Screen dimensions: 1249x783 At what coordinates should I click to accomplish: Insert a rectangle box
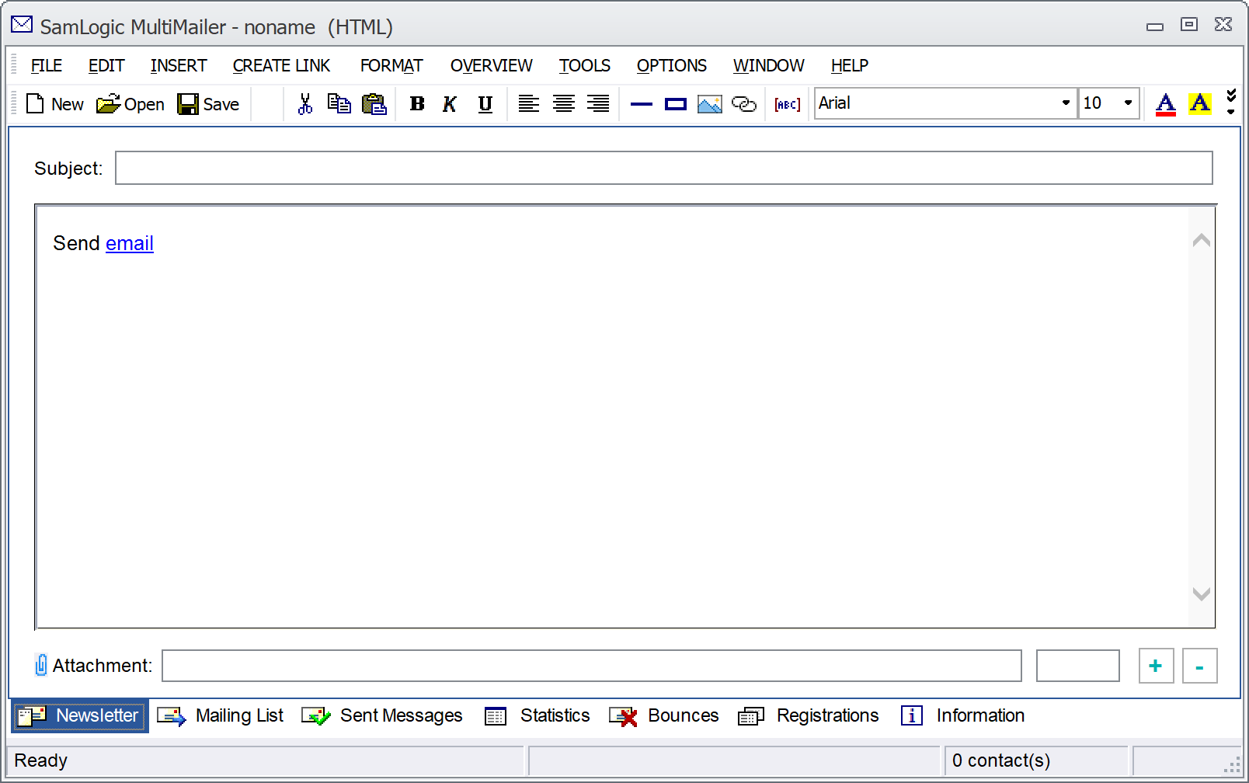(676, 104)
